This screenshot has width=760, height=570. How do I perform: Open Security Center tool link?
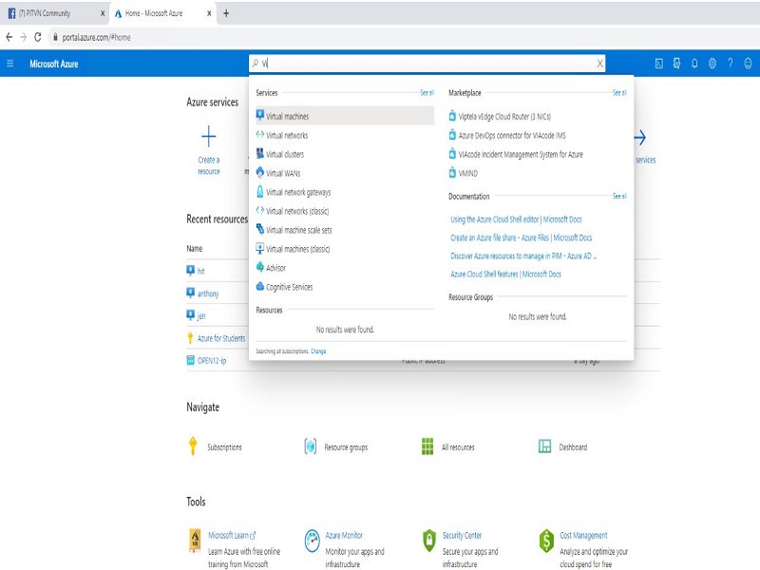click(x=462, y=535)
